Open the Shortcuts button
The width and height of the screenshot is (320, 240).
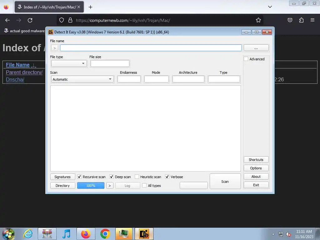click(256, 160)
